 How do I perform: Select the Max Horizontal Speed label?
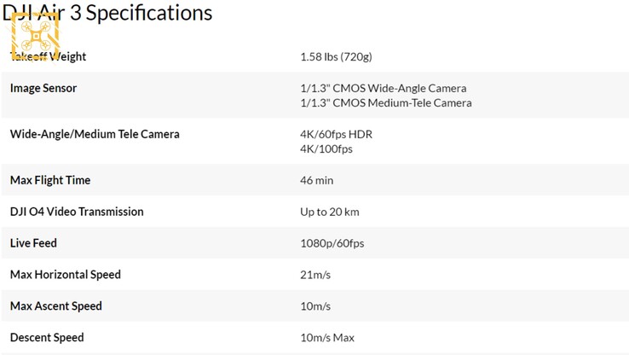[x=66, y=275]
